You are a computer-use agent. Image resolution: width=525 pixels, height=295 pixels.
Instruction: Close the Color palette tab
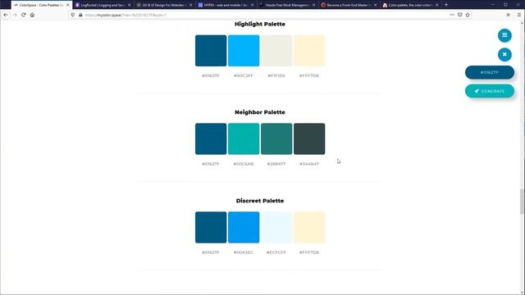[x=436, y=5]
